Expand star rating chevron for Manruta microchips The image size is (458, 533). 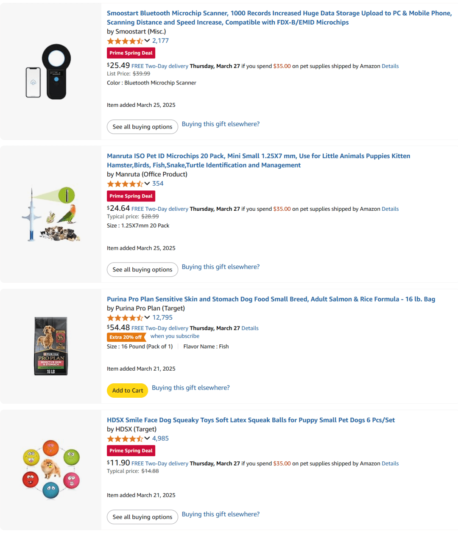coord(147,184)
